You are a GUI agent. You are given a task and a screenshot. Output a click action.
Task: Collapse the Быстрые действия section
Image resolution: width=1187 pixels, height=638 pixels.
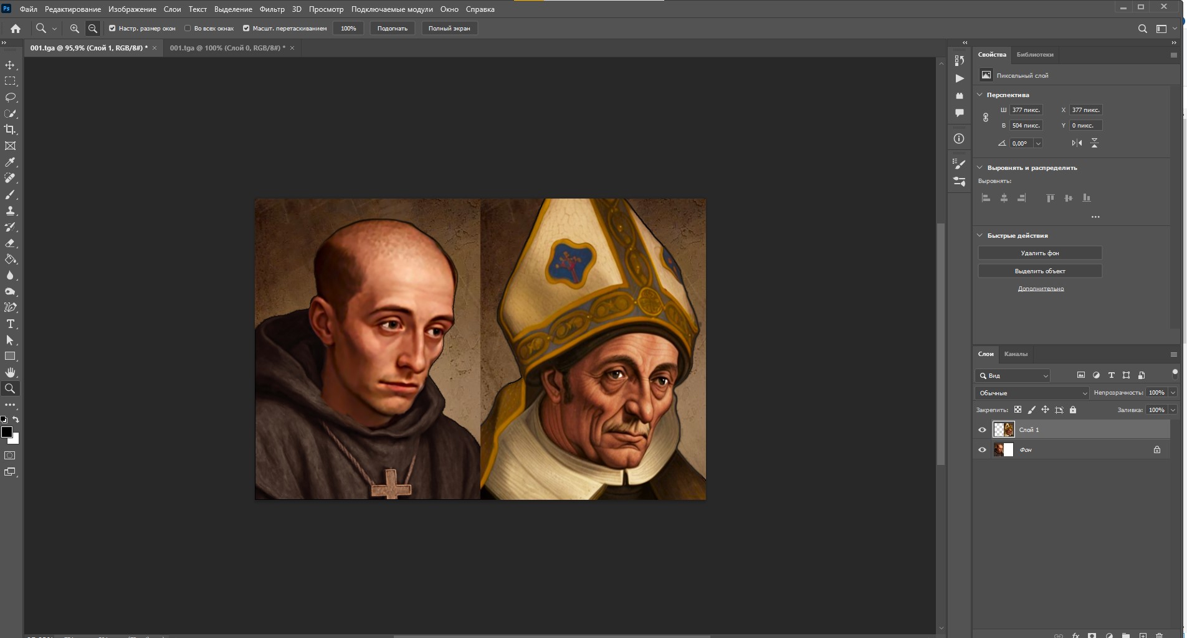pos(980,236)
